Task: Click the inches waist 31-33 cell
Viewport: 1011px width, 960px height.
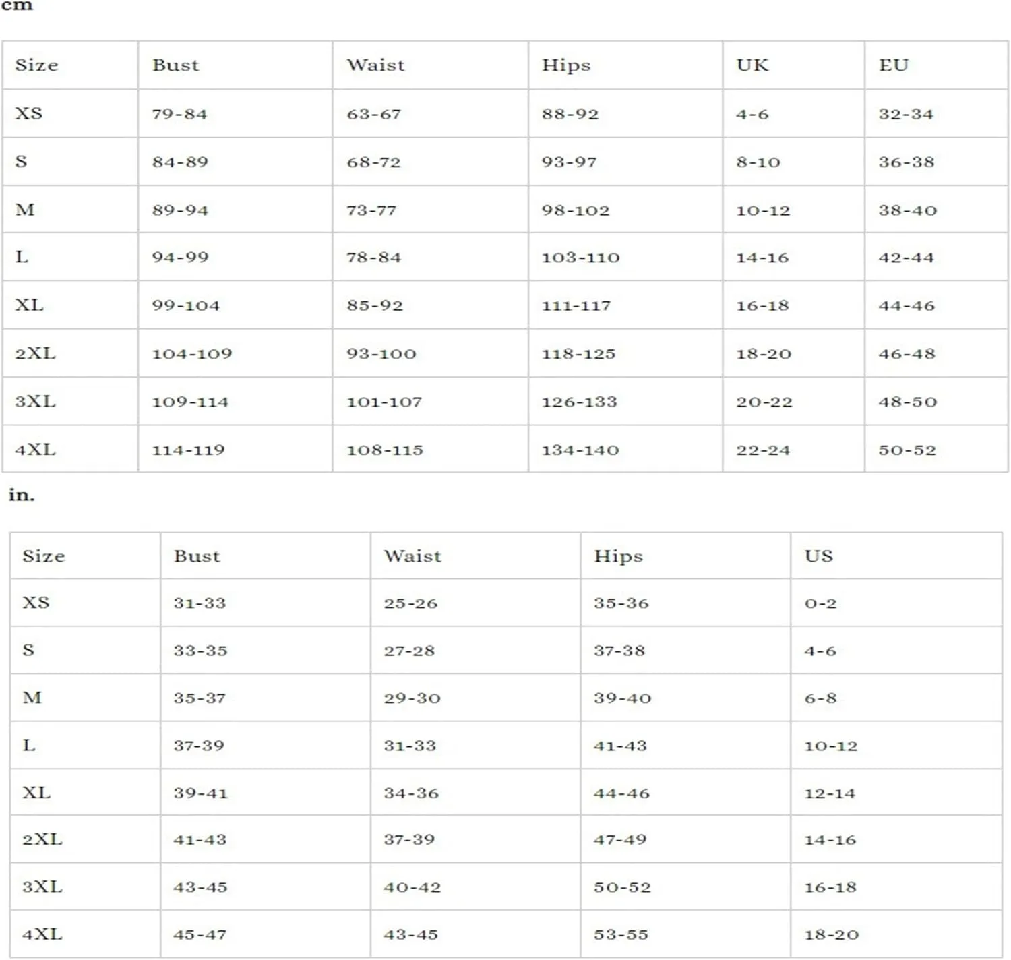Action: pyautogui.click(x=475, y=746)
